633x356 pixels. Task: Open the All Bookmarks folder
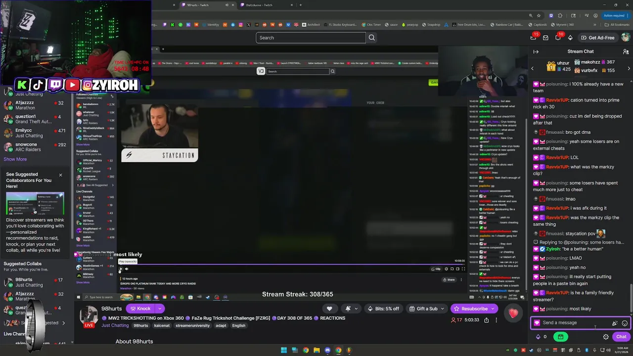pyautogui.click(x=617, y=25)
